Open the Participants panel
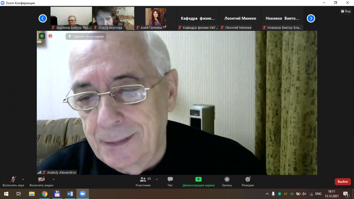354x199 pixels. [143, 182]
